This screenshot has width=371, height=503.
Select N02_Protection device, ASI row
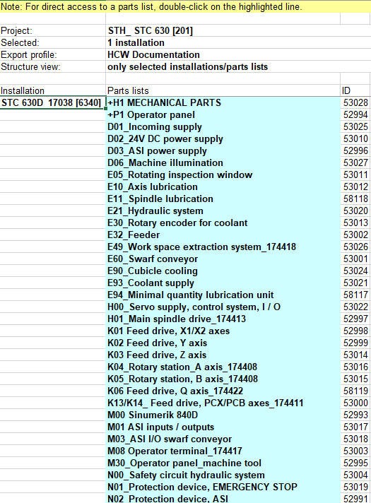(223, 498)
